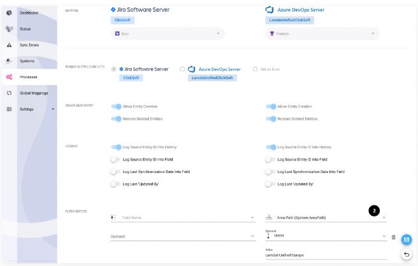
Task: Open the Feature entity type dropdown
Action: [322, 34]
